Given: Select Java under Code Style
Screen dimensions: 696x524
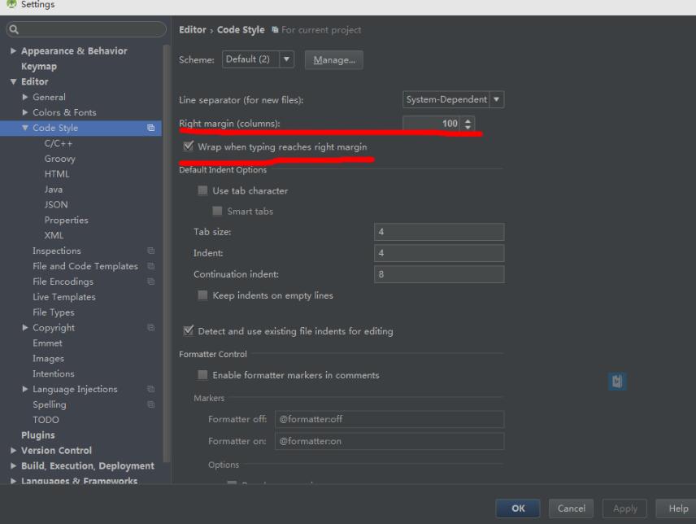Looking at the screenshot, I should [x=54, y=189].
